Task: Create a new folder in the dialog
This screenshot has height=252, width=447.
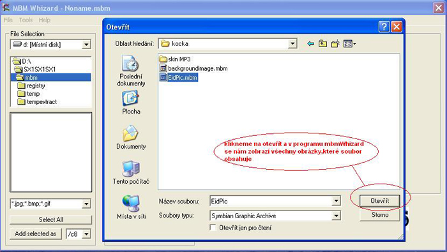Action: click(x=335, y=44)
